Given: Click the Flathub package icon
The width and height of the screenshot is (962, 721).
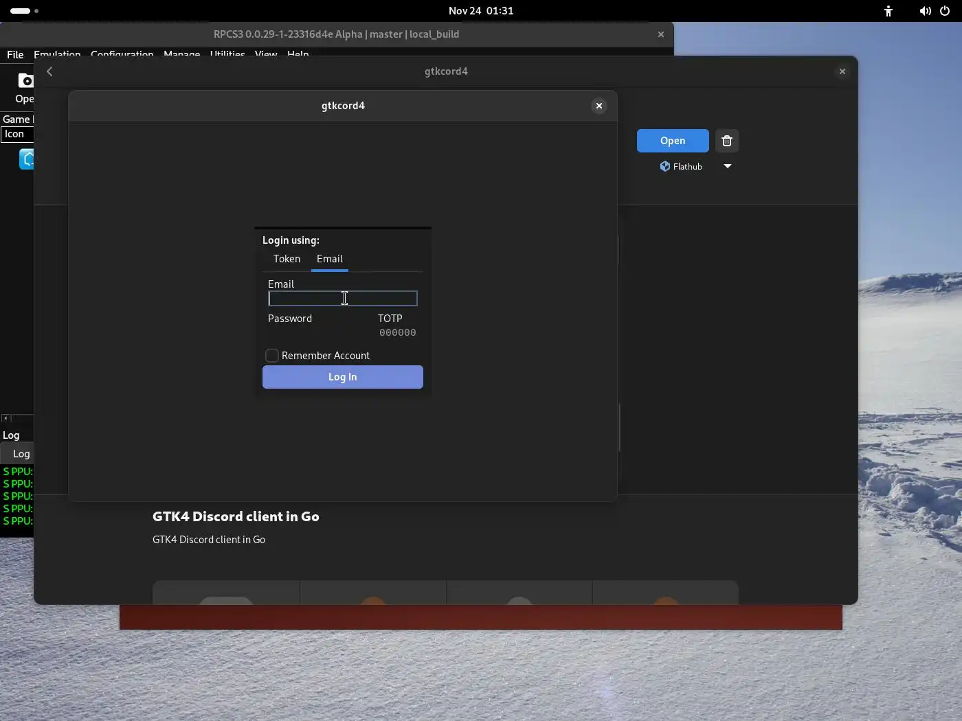Looking at the screenshot, I should coord(665,166).
